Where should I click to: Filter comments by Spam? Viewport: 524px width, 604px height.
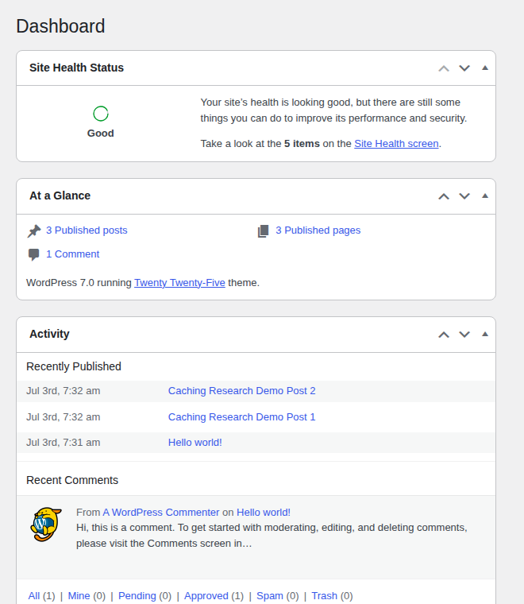(x=270, y=596)
